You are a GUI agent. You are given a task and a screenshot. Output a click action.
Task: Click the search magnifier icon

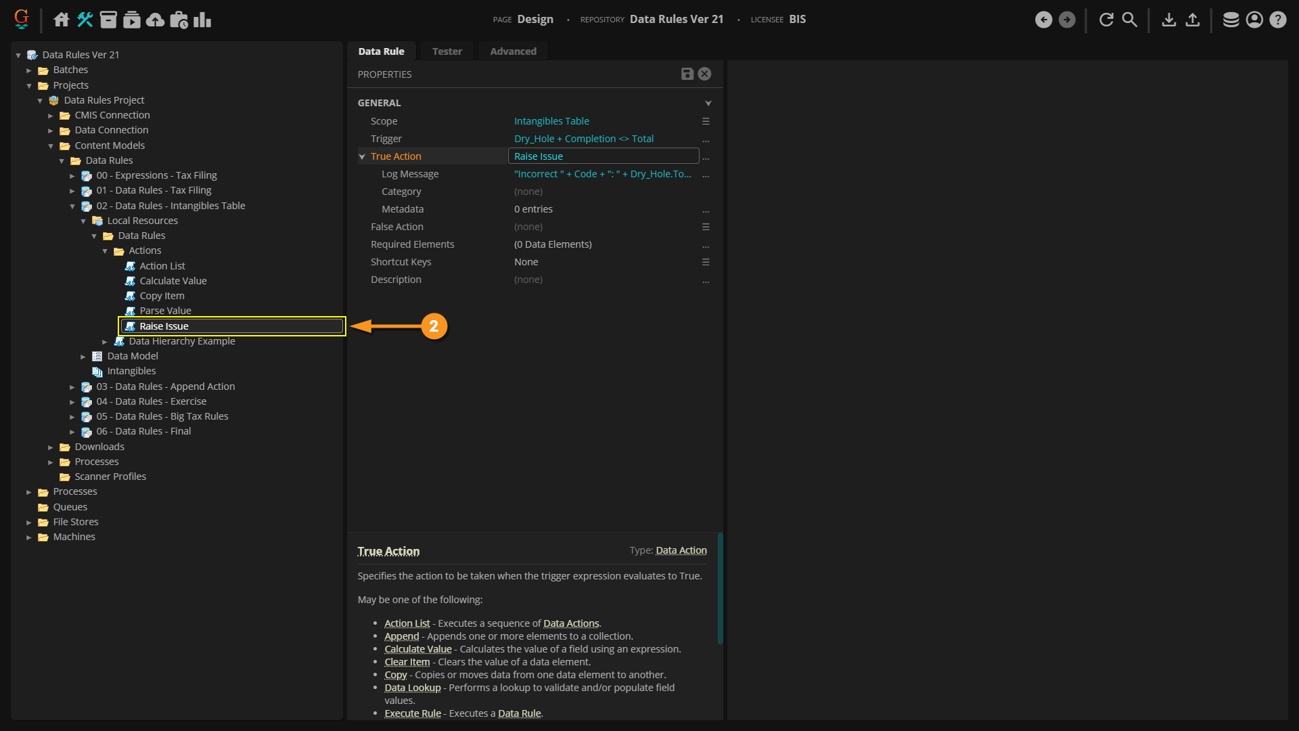coord(1130,20)
